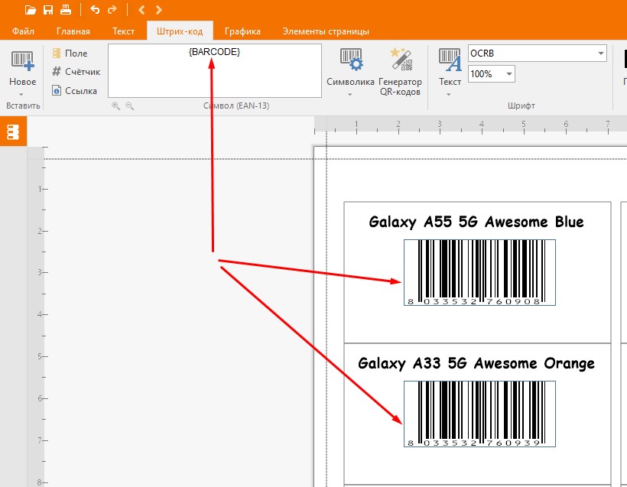627x487 pixels.
Task: Open the Графика ribbon tab
Action: point(242,31)
